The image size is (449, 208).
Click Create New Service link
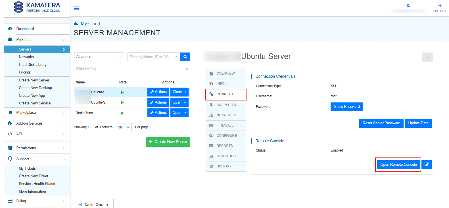[35, 103]
